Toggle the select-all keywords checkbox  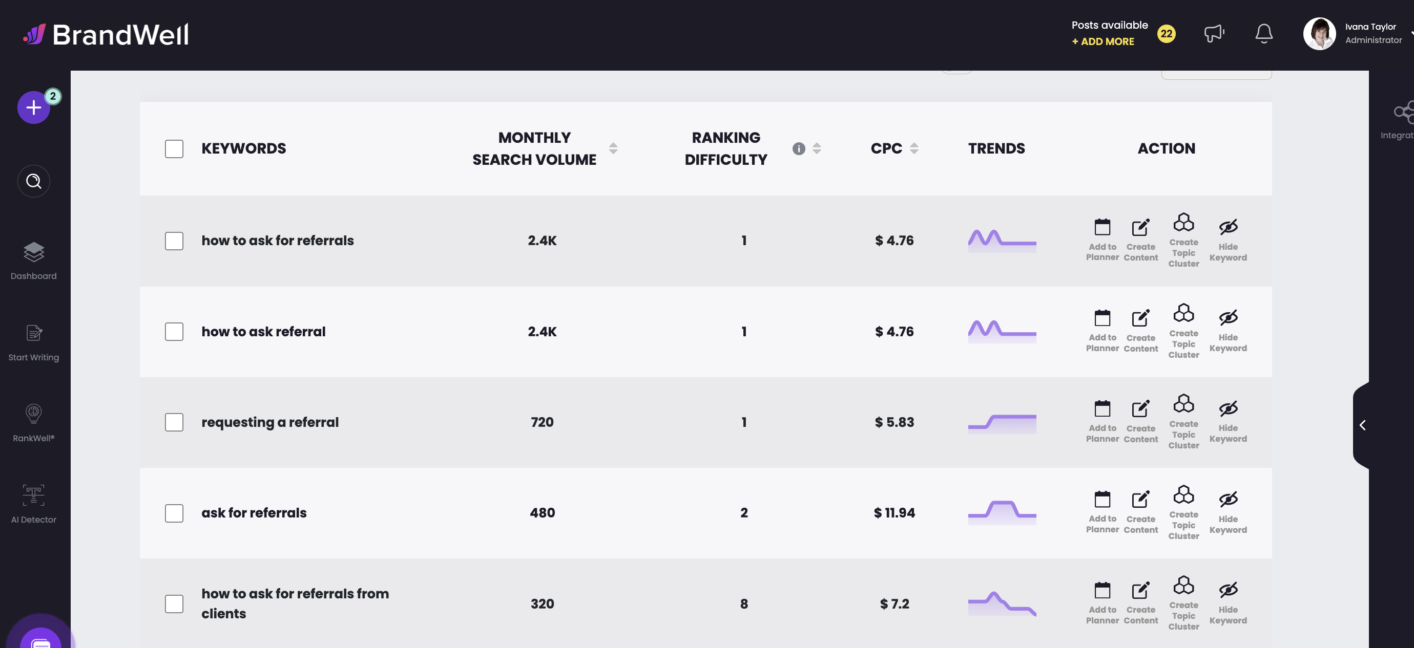pos(174,148)
